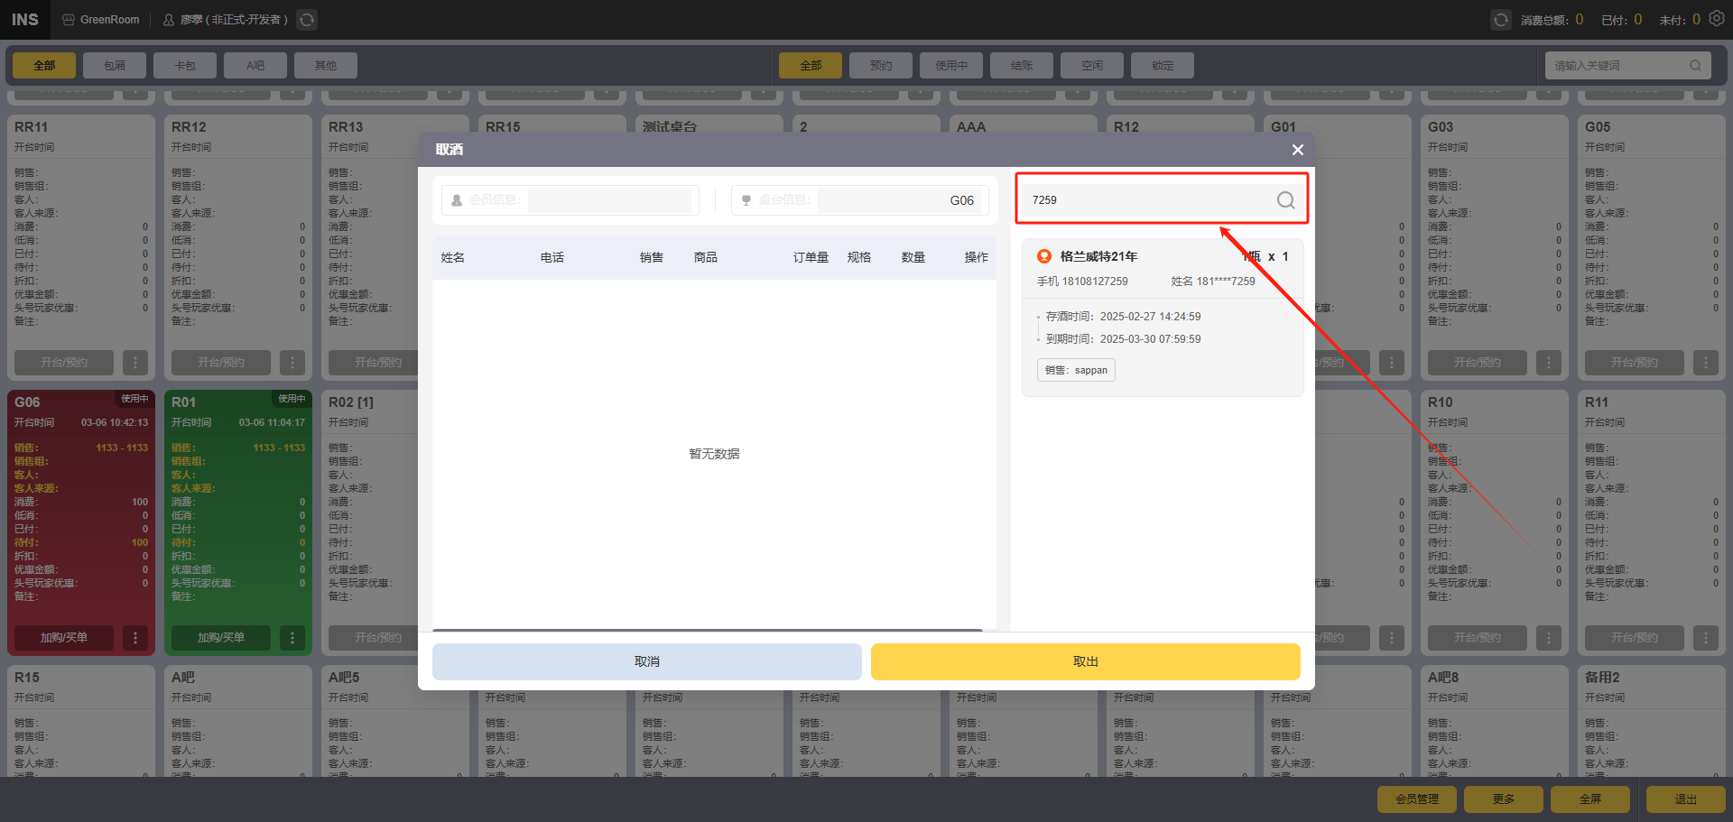The width and height of the screenshot is (1733, 822).
Task: Click 开台/预约 on the RR12 card
Action: click(x=221, y=363)
